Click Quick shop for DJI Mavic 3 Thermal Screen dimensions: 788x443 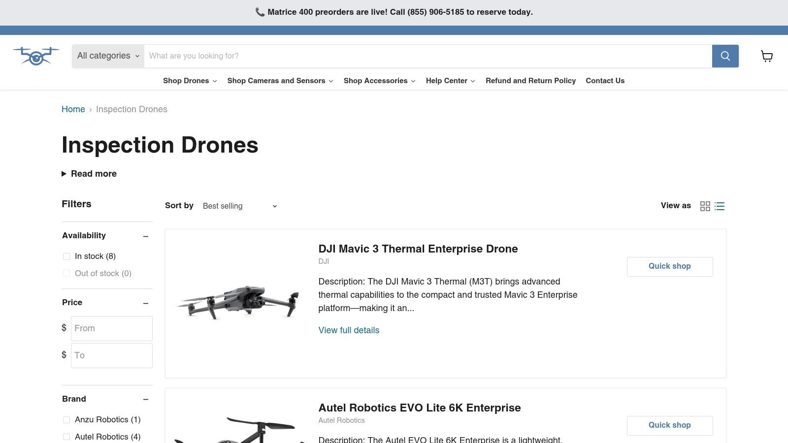click(670, 266)
